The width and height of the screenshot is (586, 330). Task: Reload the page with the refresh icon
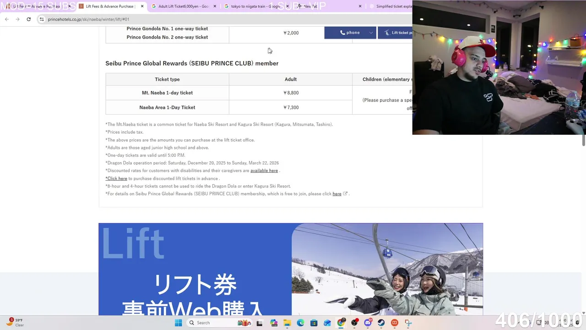coord(28,19)
